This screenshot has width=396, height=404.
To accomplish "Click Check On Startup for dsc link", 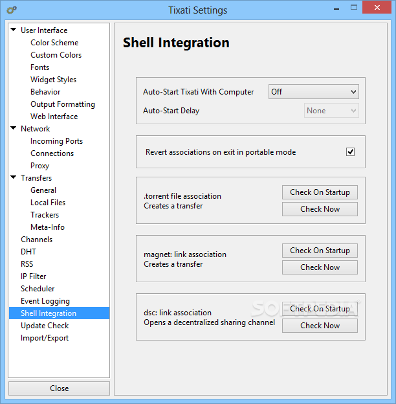I will tap(320, 309).
